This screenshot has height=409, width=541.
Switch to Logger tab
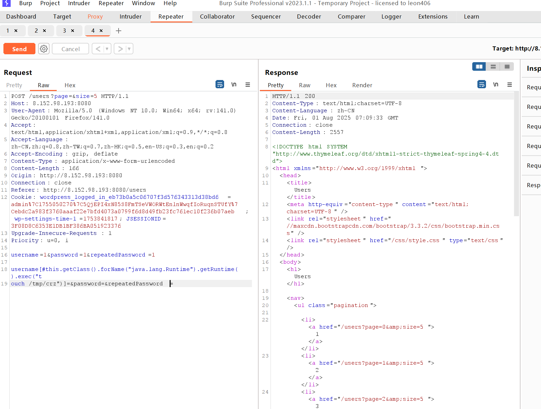click(391, 16)
